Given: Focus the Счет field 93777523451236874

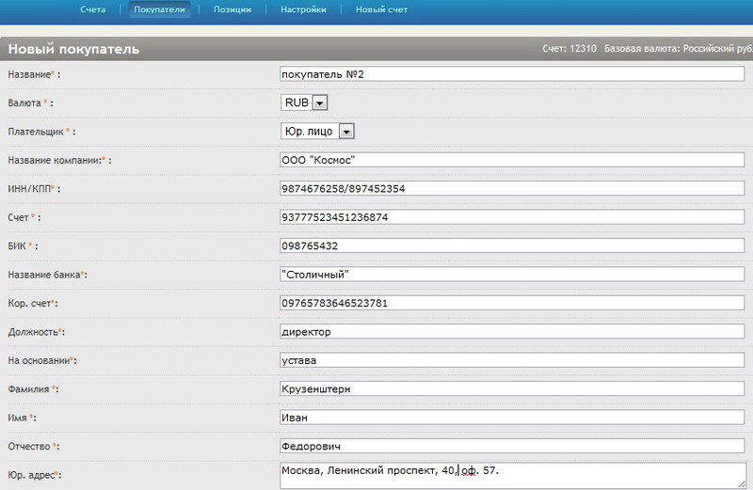Looking at the screenshot, I should [512, 217].
